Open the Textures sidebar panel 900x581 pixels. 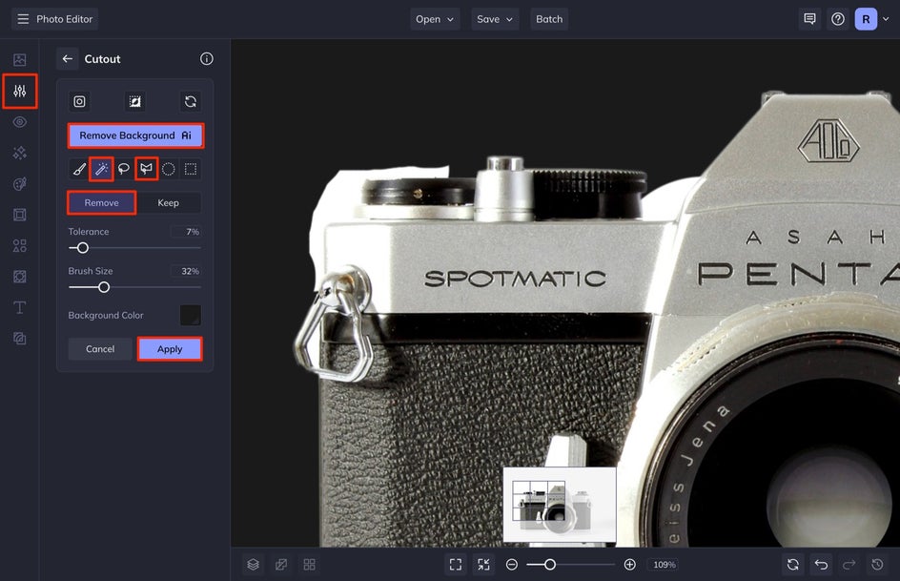(x=19, y=277)
